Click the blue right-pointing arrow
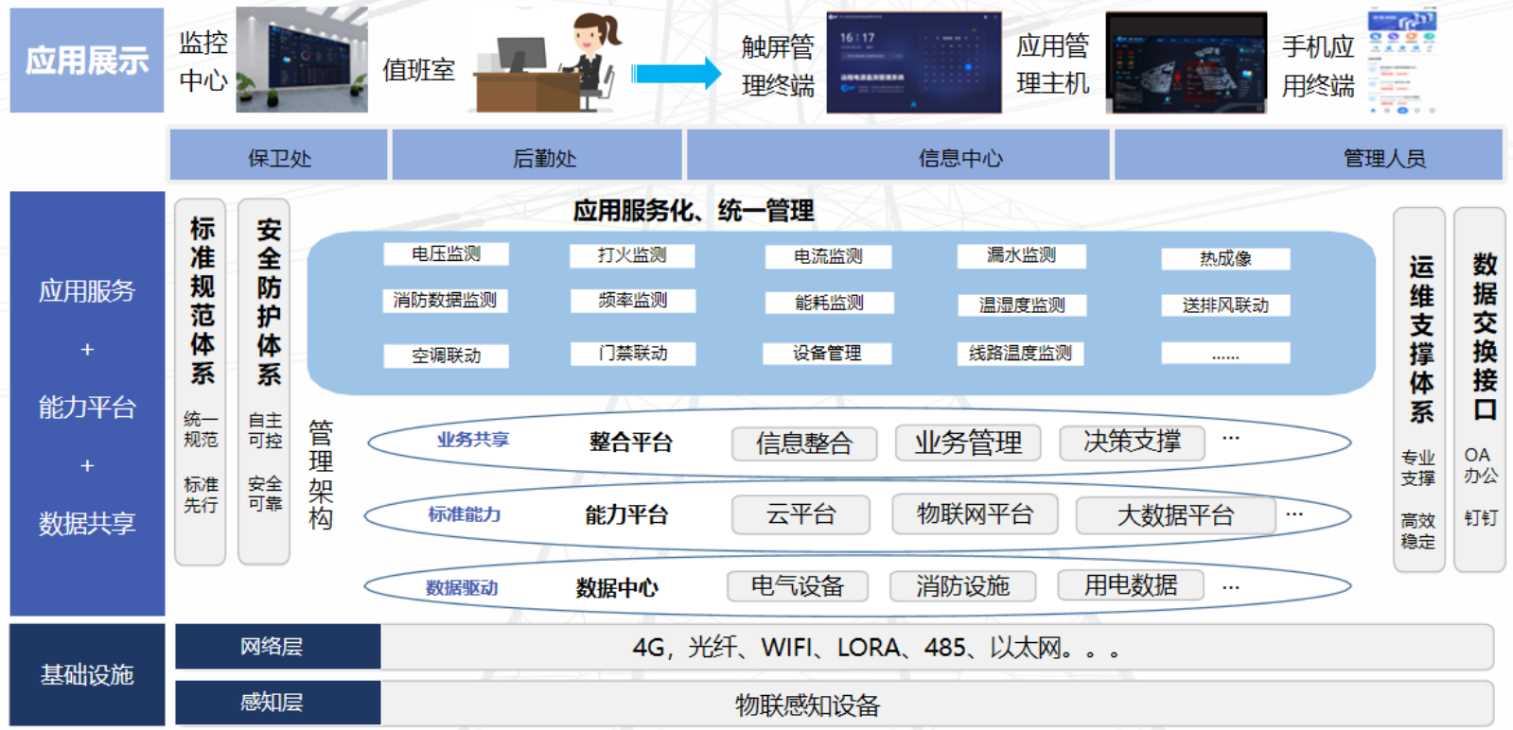Viewport: 1513px width, 730px height. (x=676, y=73)
